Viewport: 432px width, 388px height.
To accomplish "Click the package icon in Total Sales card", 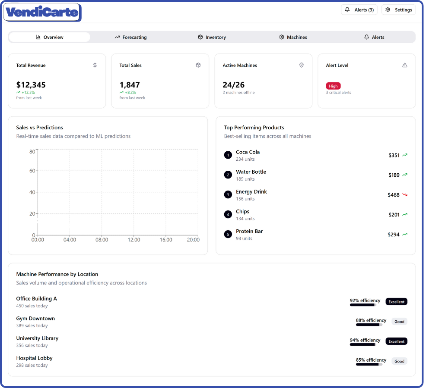I will tap(198, 65).
